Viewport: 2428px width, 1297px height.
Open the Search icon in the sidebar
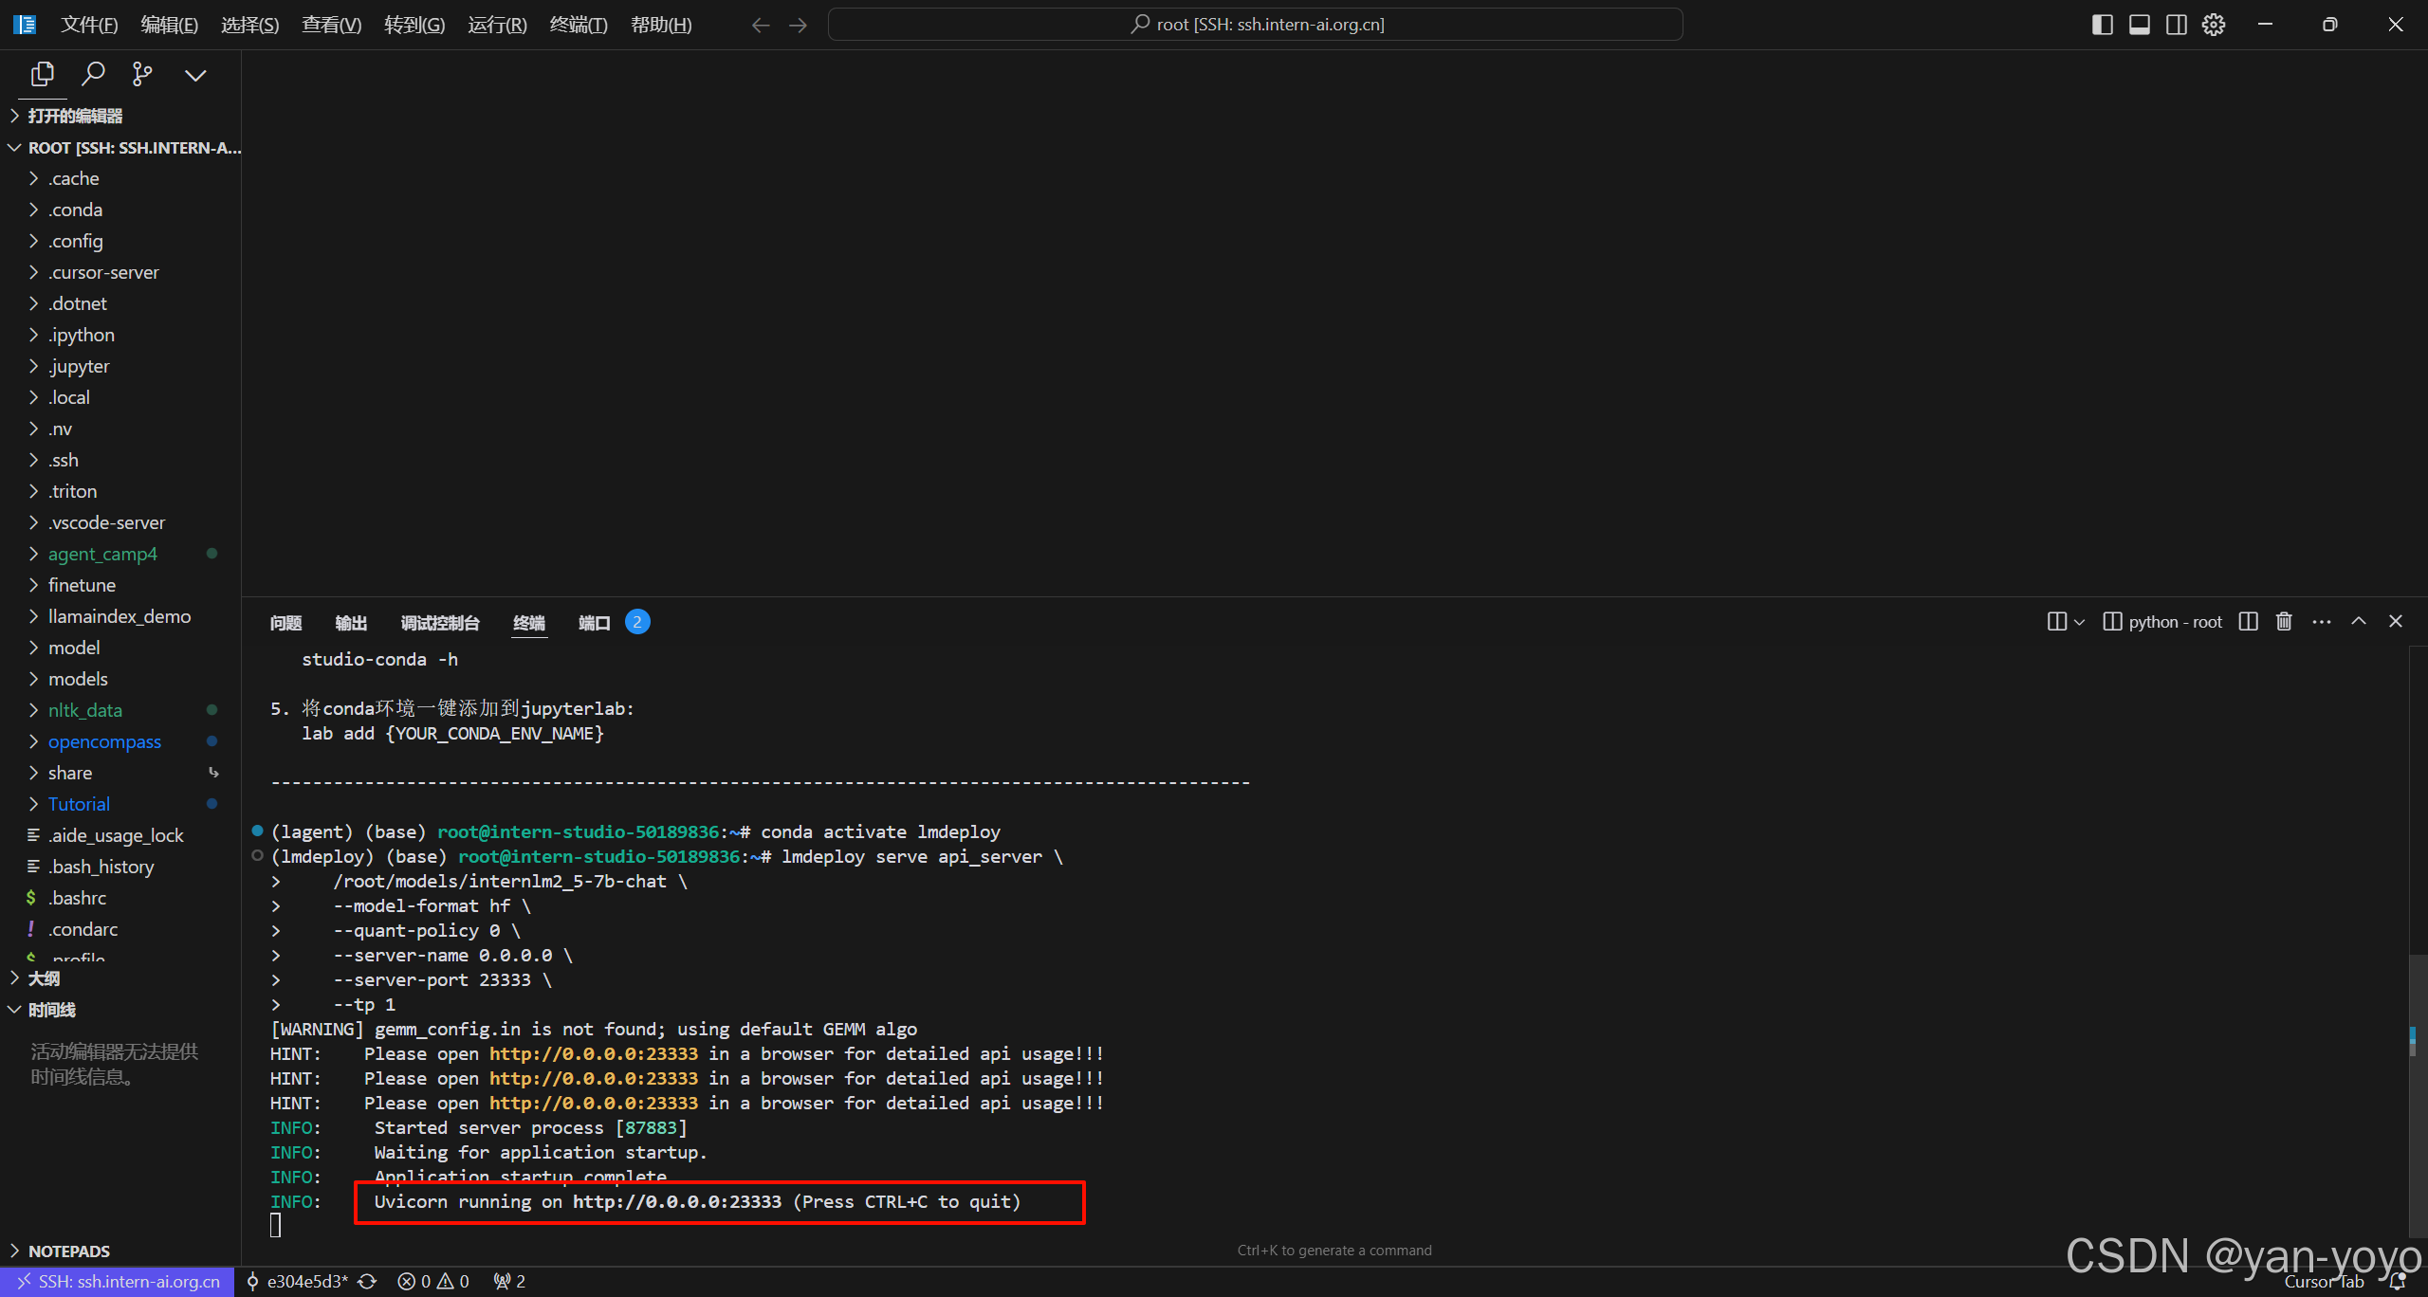[93, 74]
